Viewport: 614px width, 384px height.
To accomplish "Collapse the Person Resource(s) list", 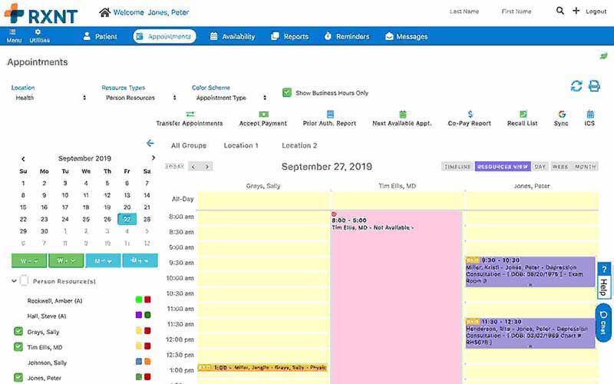I will [x=14, y=281].
